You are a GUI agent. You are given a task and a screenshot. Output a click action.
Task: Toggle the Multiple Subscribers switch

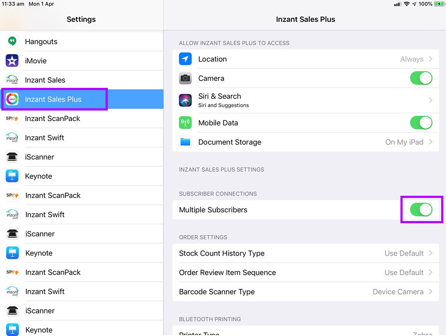point(421,210)
